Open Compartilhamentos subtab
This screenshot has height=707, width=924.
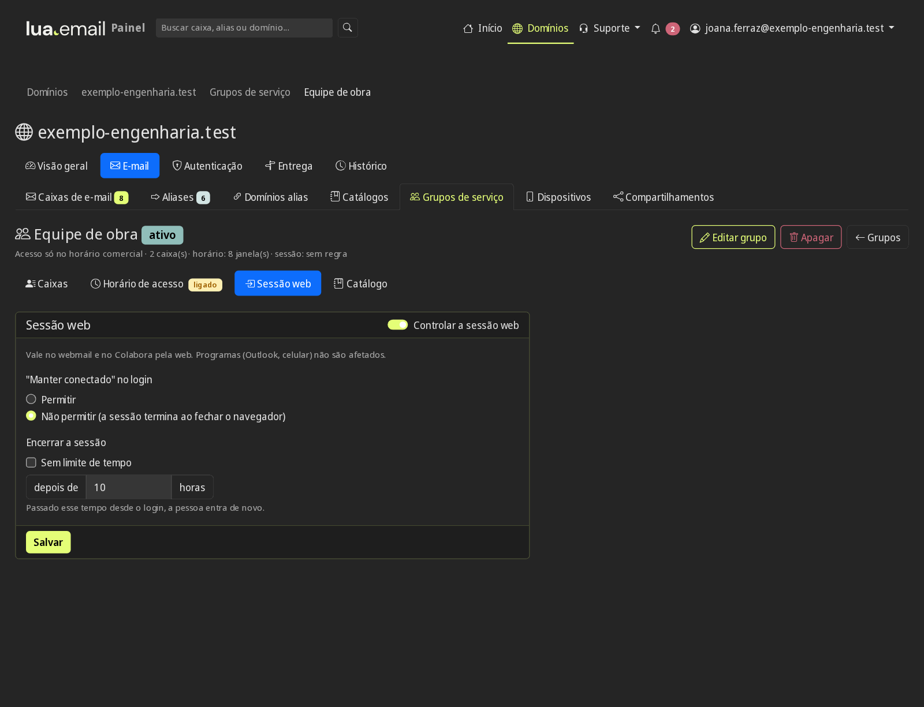pos(664,197)
